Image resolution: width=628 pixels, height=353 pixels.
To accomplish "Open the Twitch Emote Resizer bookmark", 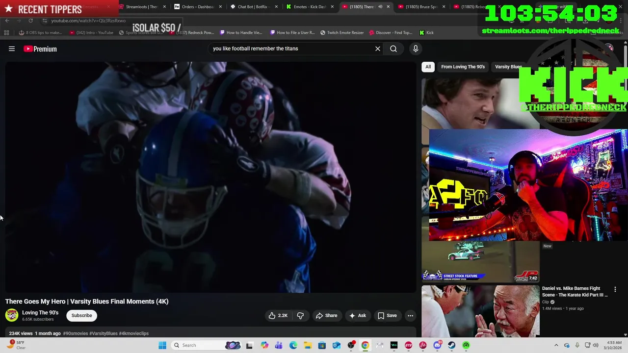I will click(x=342, y=32).
